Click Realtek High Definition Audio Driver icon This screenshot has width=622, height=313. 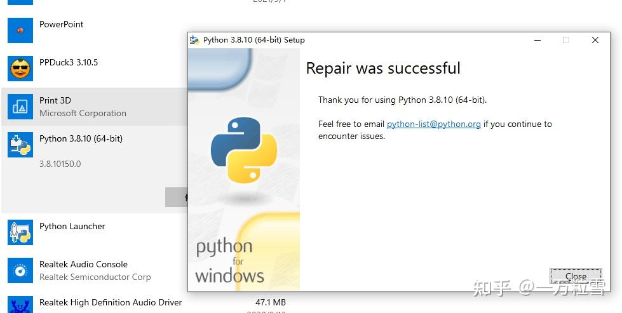[x=20, y=304]
